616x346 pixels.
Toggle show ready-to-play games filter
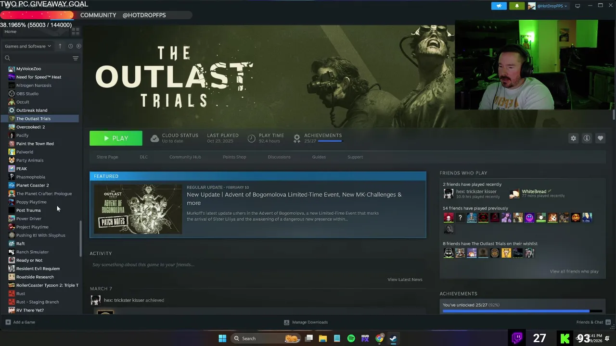[79, 46]
